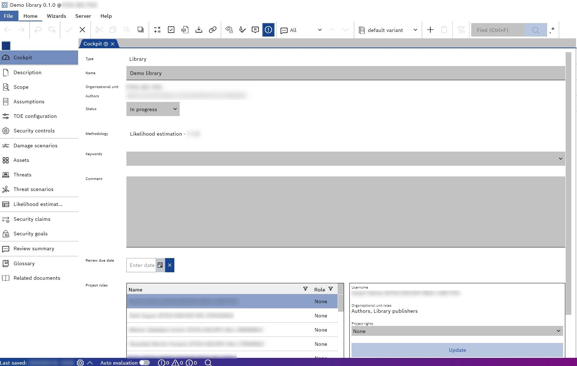Click the chain link icon
Viewport: 577px width, 366px height.
[x=213, y=30]
